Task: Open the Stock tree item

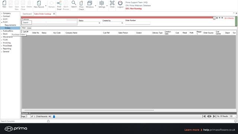Action: [x=5, y=34]
